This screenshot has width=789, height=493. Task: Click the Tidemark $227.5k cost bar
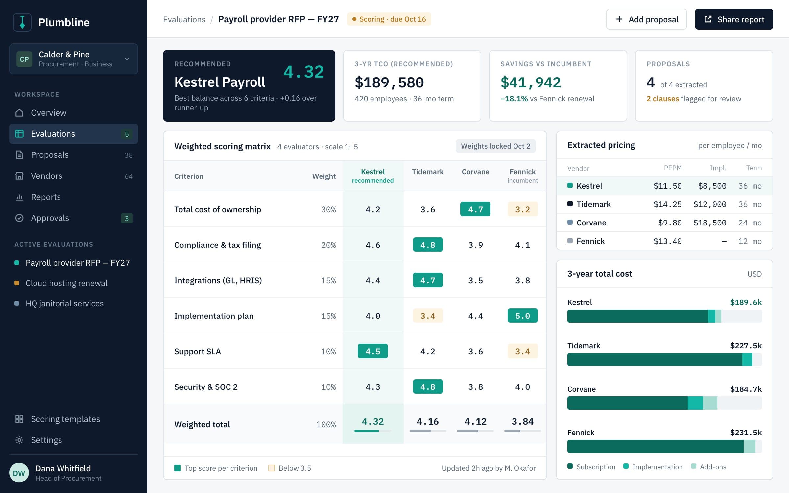[664, 360]
